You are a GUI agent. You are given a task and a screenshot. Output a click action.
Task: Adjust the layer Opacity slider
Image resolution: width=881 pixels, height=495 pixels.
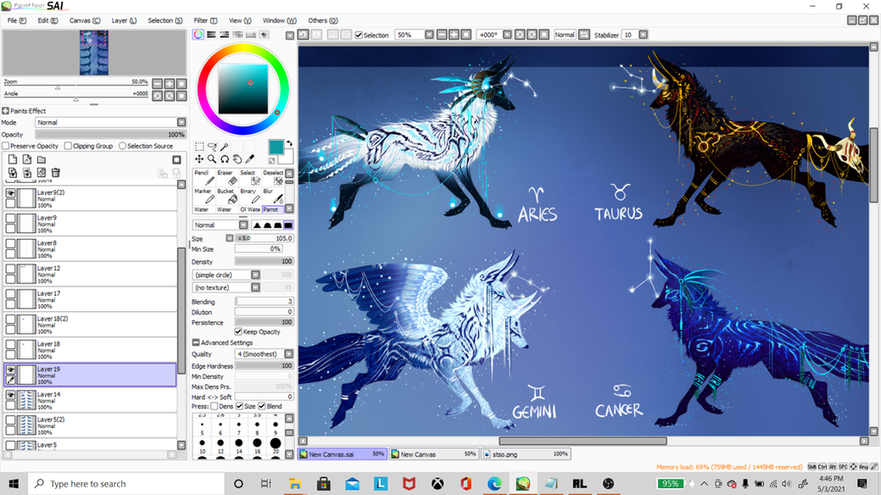coord(110,135)
